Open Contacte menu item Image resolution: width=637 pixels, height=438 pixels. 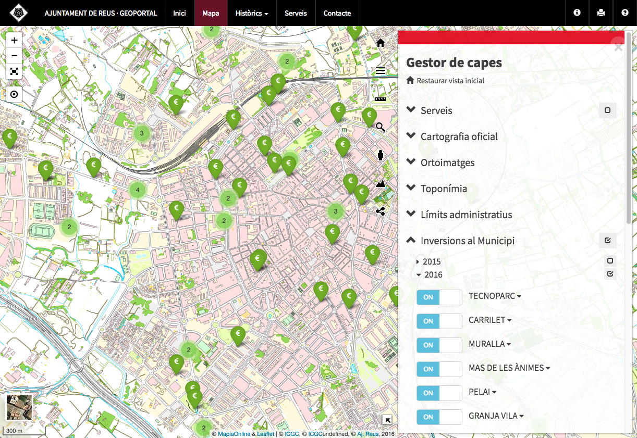pyautogui.click(x=337, y=13)
